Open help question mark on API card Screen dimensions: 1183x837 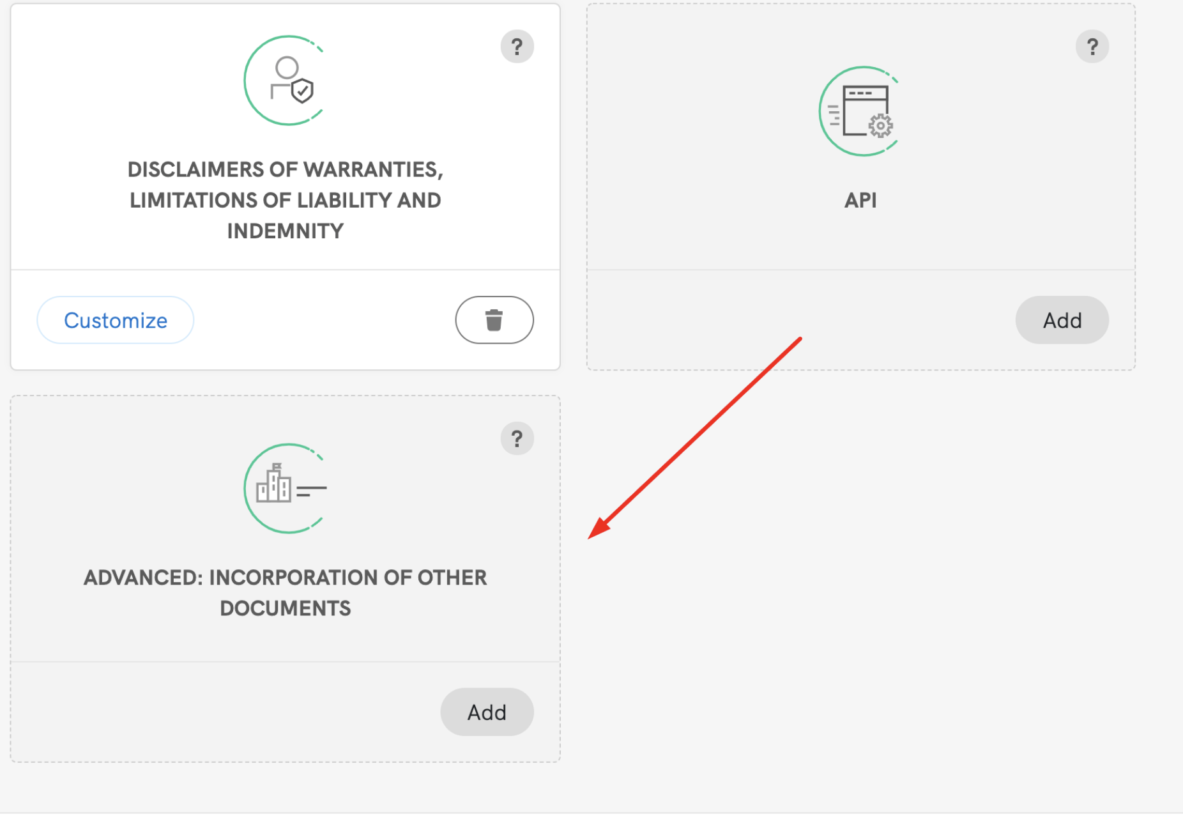(x=1092, y=47)
